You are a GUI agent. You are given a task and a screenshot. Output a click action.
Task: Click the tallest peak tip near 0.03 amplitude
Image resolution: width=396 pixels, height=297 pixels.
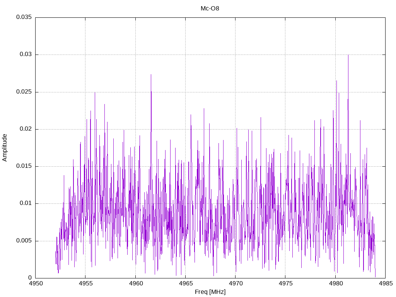tap(348, 55)
